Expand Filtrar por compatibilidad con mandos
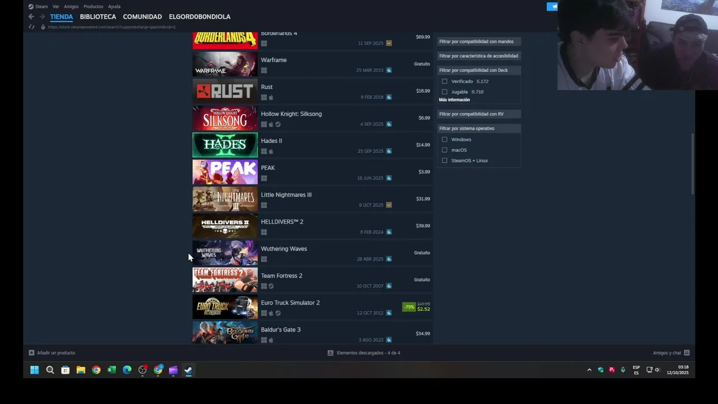The height and width of the screenshot is (404, 718). [479, 42]
